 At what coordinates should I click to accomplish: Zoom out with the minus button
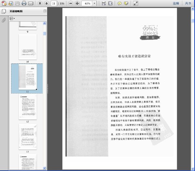[x=71, y=3]
